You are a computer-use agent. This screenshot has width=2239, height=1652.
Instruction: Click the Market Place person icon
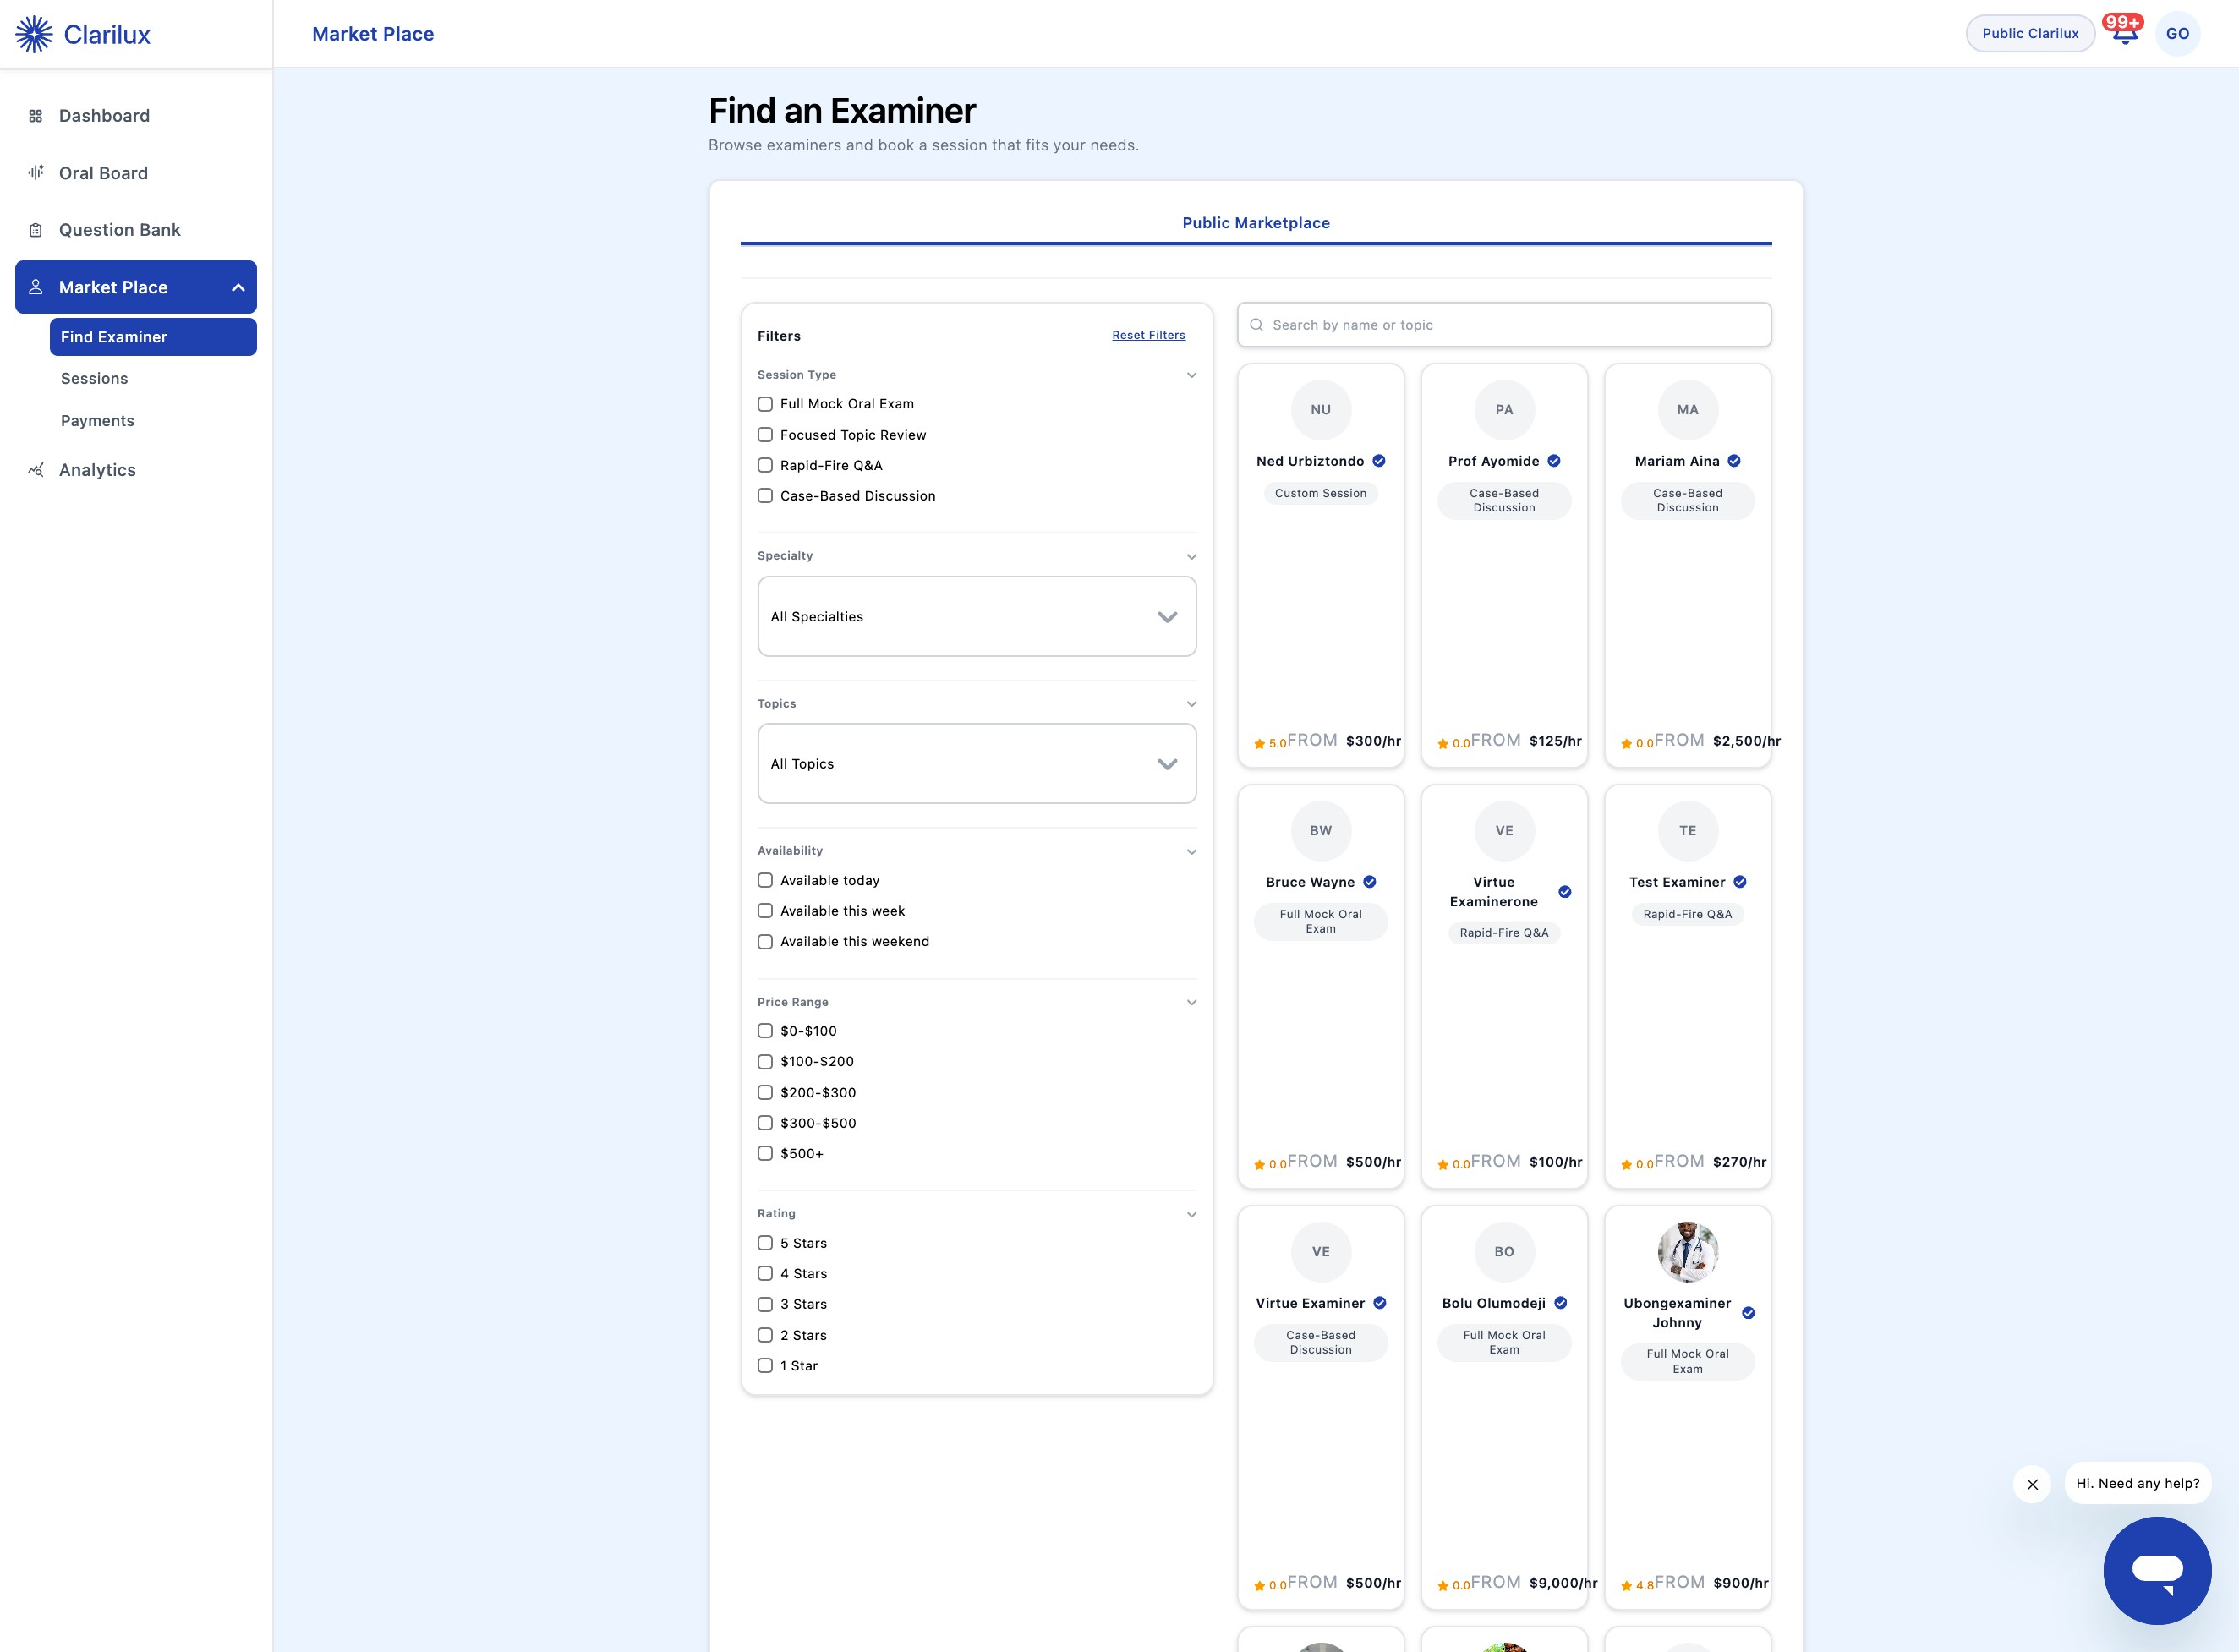point(36,287)
